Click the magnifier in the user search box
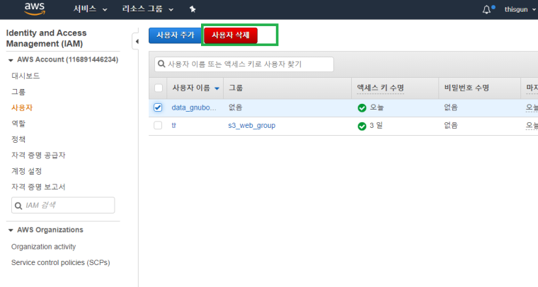The image size is (538, 287). pos(161,64)
